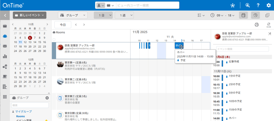Click the refresh sync icon

pyautogui.click(x=268, y=24)
